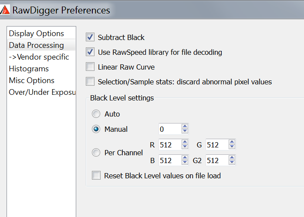The image size is (304, 217).
Task: Click the G2 channel value field
Action: pos(217,160)
